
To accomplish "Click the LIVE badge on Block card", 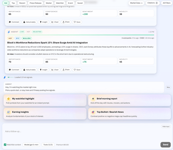I will point(22,32).
